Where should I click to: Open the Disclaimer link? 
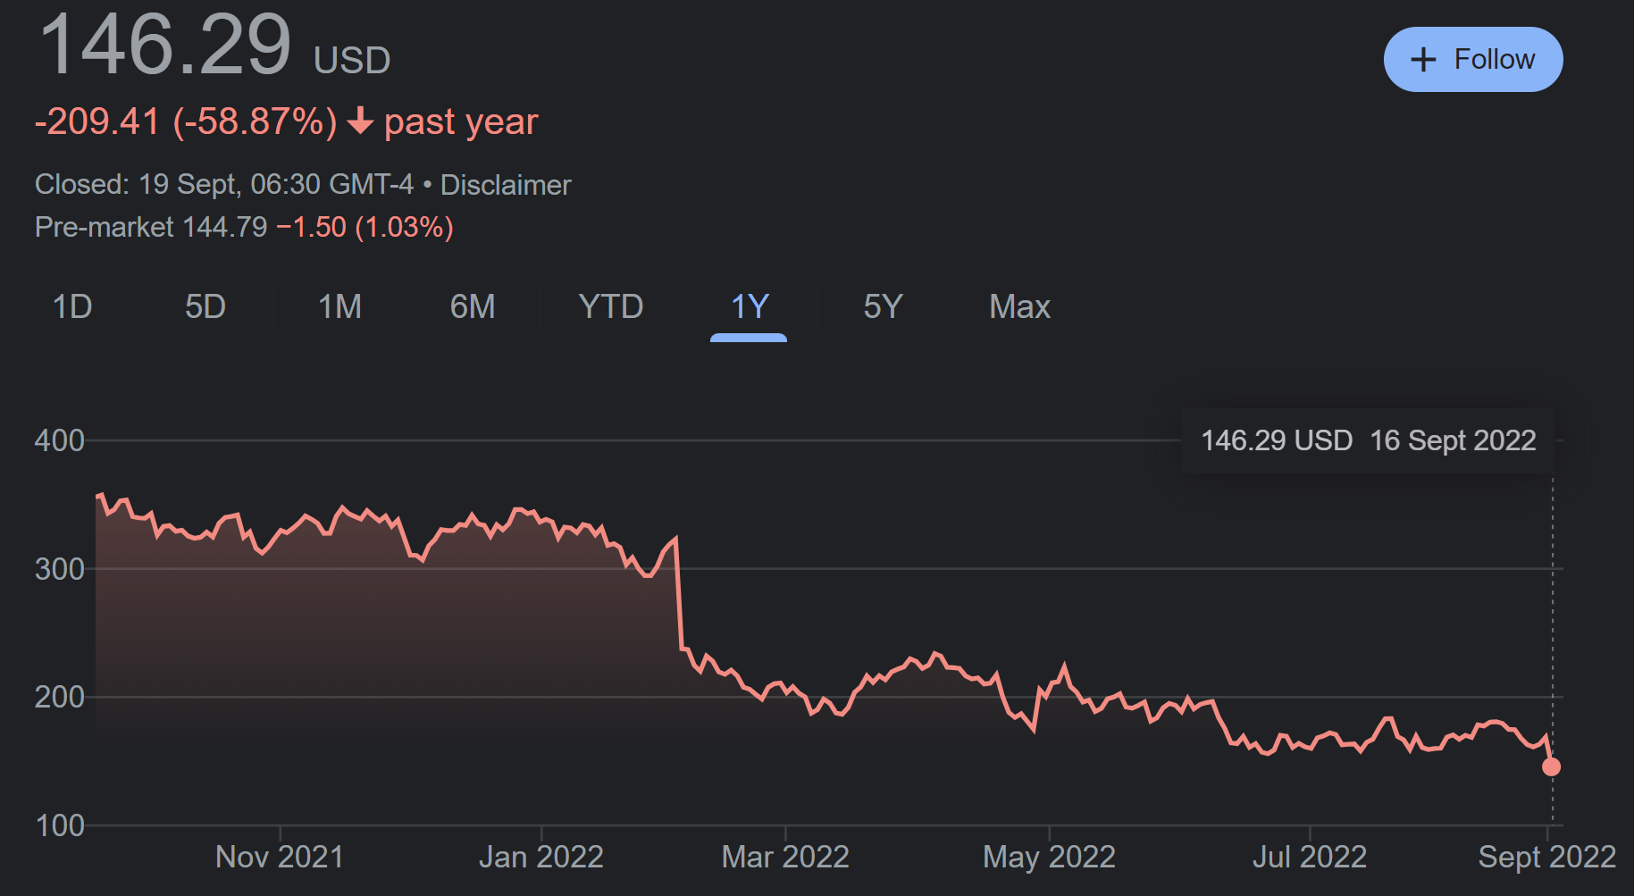pyautogui.click(x=506, y=185)
